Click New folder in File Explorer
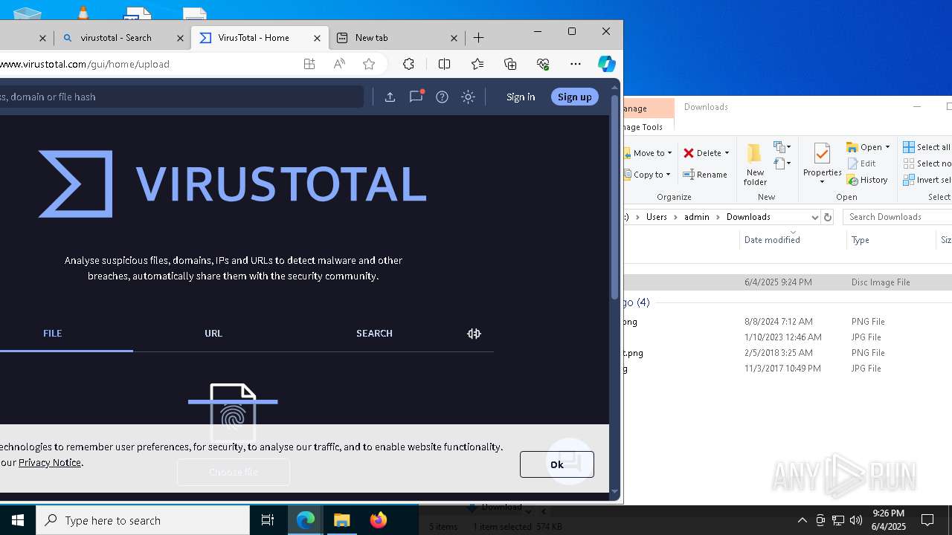The image size is (952, 535). tap(755, 164)
